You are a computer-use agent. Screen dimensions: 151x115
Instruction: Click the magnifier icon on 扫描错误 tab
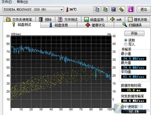(125, 25)
